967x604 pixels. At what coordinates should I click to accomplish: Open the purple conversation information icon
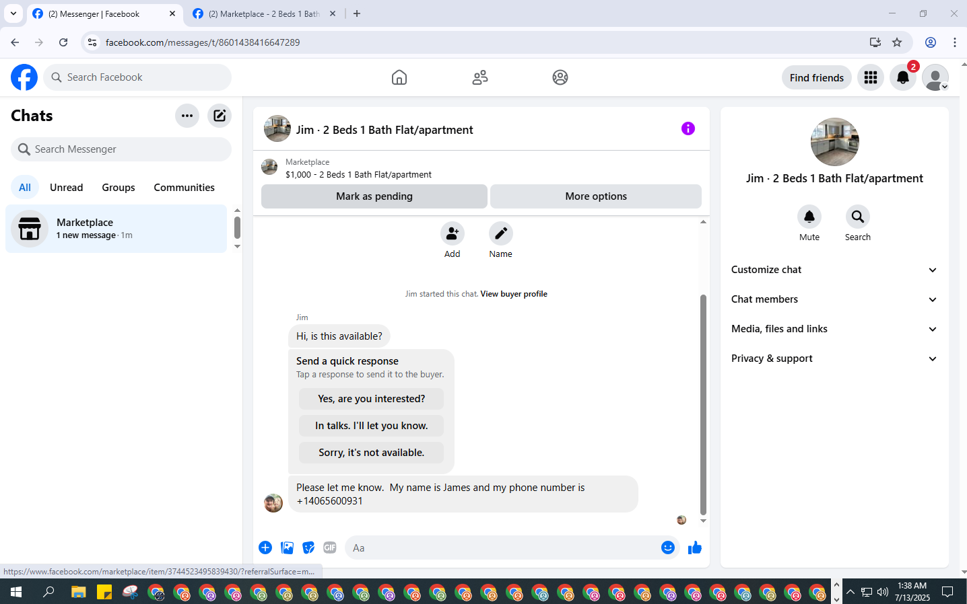pos(688,128)
